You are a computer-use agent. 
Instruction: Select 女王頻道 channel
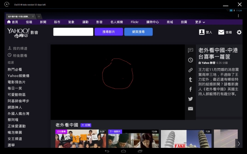pyautogui.click(x=15, y=139)
